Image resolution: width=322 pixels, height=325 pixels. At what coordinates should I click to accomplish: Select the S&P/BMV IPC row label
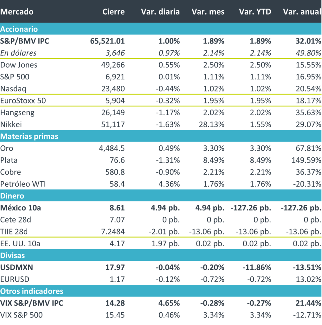(25, 41)
